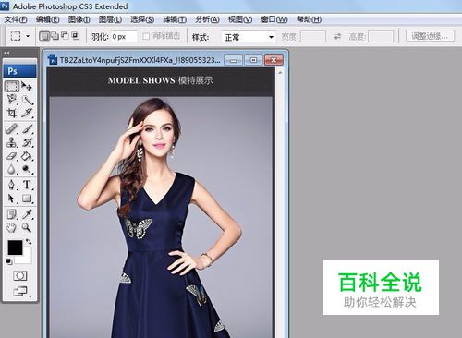This screenshot has width=462, height=338.
Task: Click the height 高度 input field
Action: click(x=381, y=36)
